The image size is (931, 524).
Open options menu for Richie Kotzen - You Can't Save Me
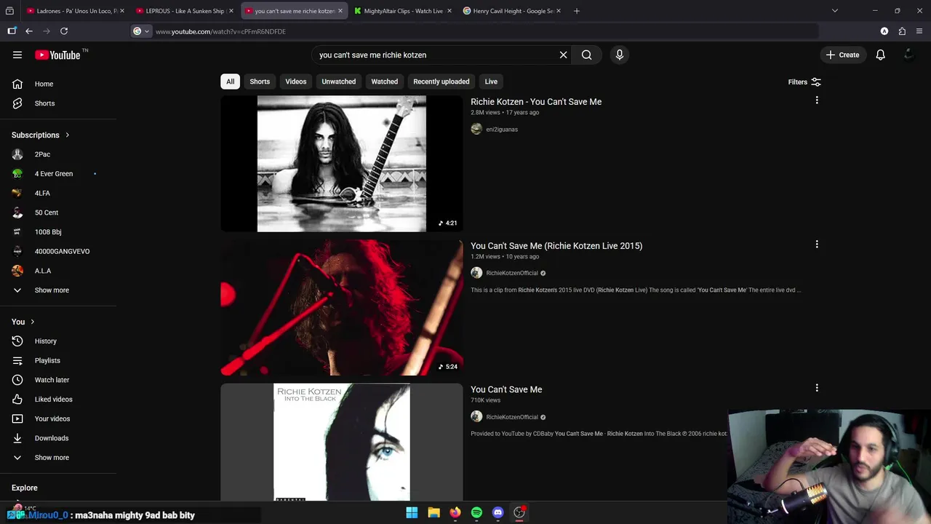pos(817,100)
